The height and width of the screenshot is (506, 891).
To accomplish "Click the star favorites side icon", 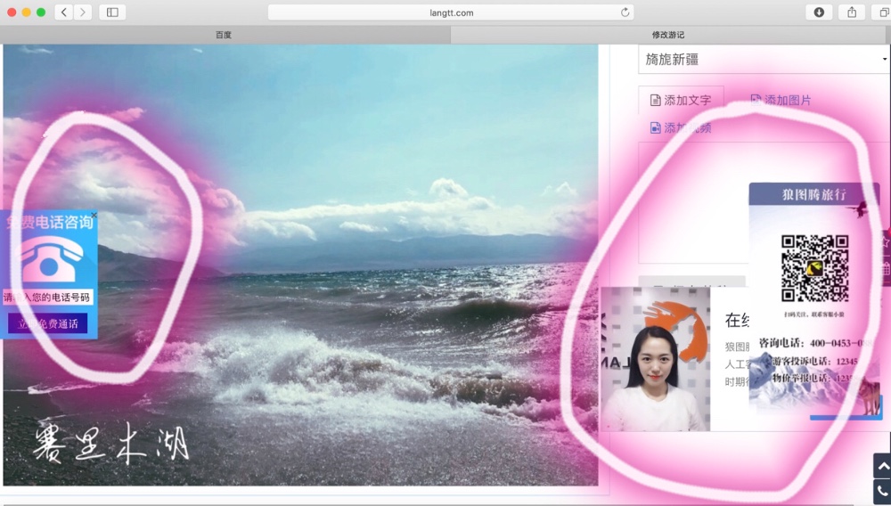I will [886, 242].
